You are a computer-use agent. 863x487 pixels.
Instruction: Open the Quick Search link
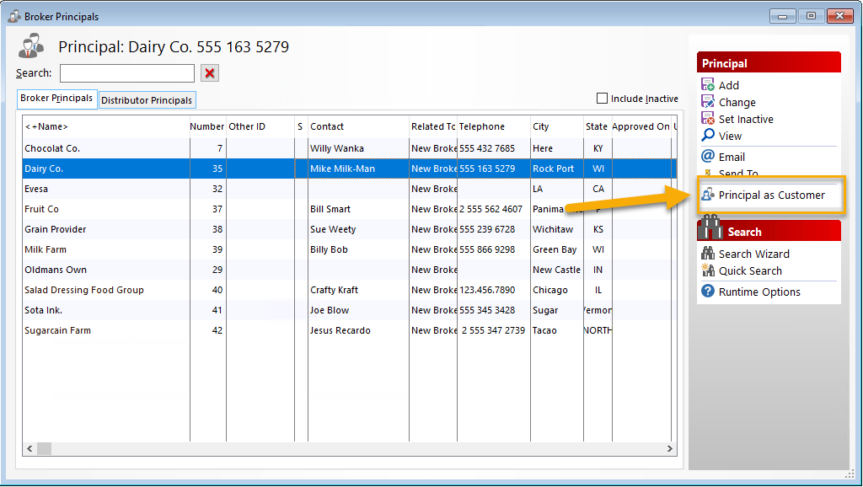click(750, 270)
